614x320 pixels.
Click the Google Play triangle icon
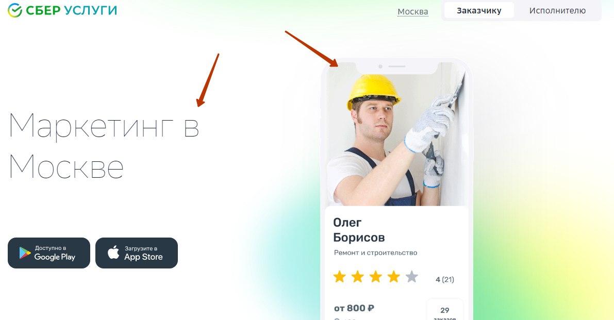(x=25, y=253)
